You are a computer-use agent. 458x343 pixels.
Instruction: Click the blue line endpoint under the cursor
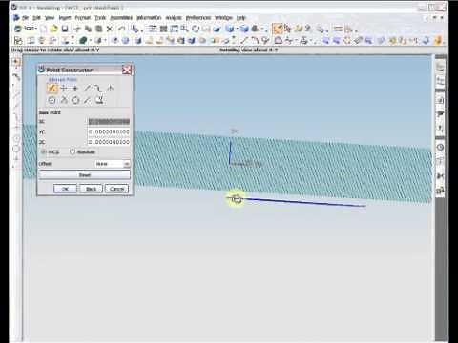click(236, 199)
